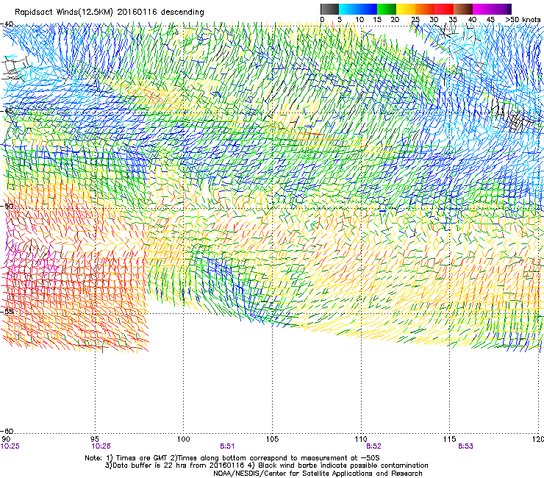Click the 'Rapidscat Winds(12.5KM)' title text

coord(64,13)
